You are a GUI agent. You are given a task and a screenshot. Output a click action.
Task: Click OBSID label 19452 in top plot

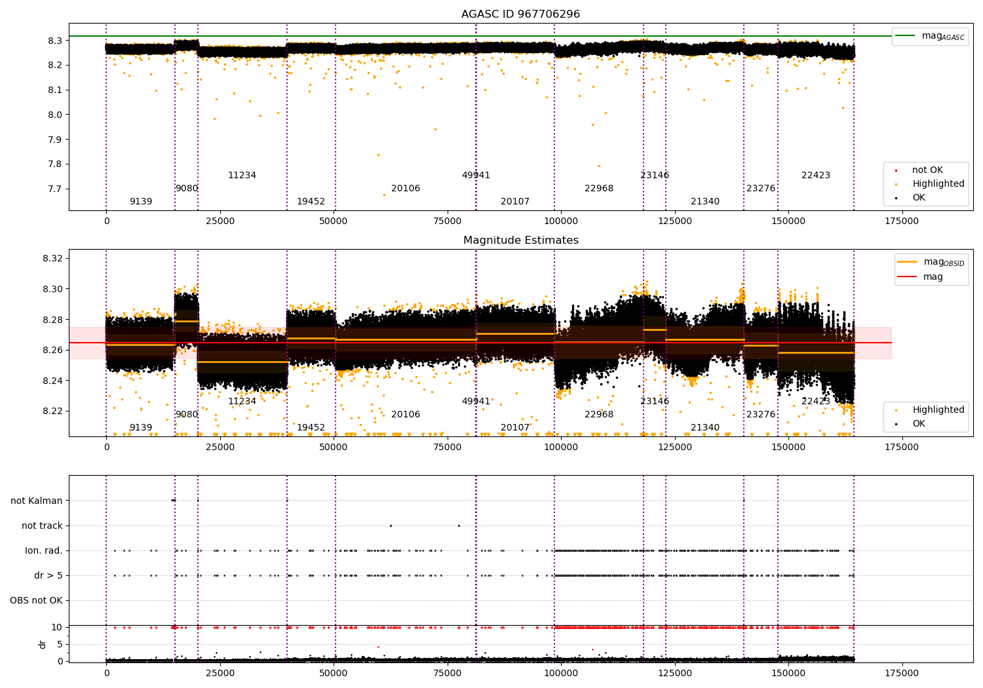(311, 202)
